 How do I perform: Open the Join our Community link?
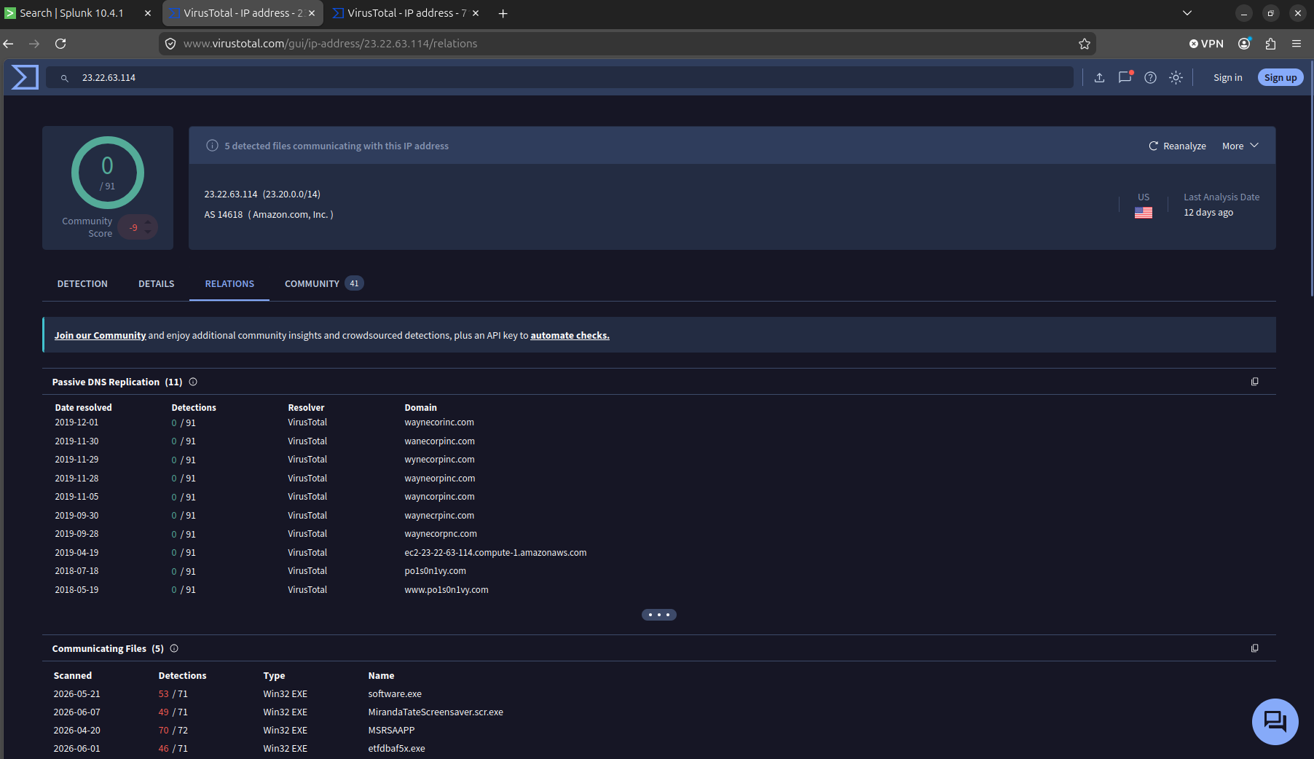coord(100,335)
